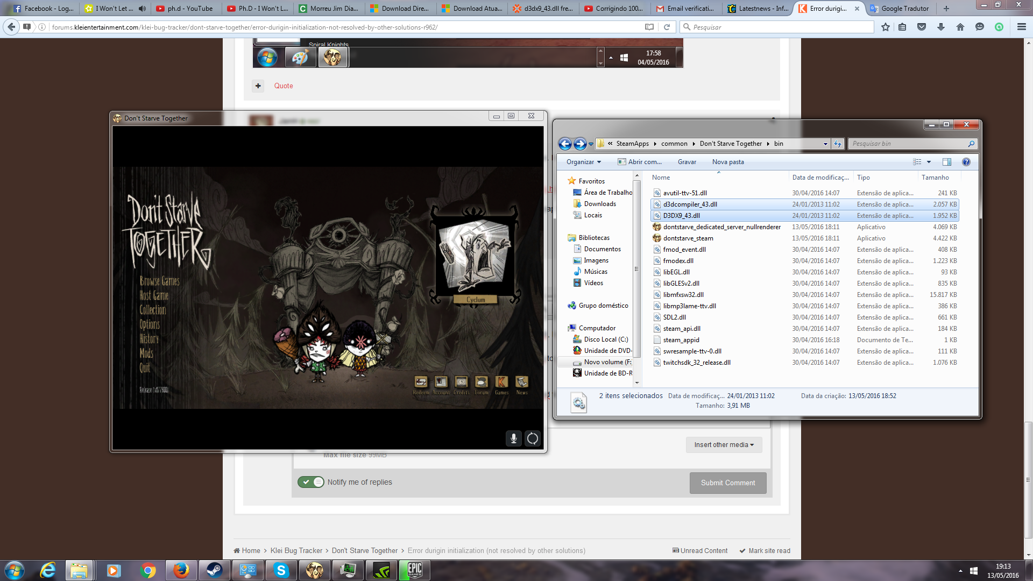
Task: Click Firefox back arrow button
Action: pos(11,27)
